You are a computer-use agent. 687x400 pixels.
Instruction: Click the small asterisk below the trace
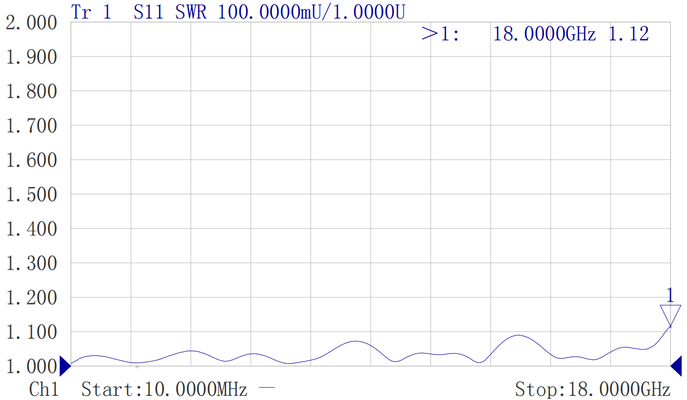click(x=137, y=368)
